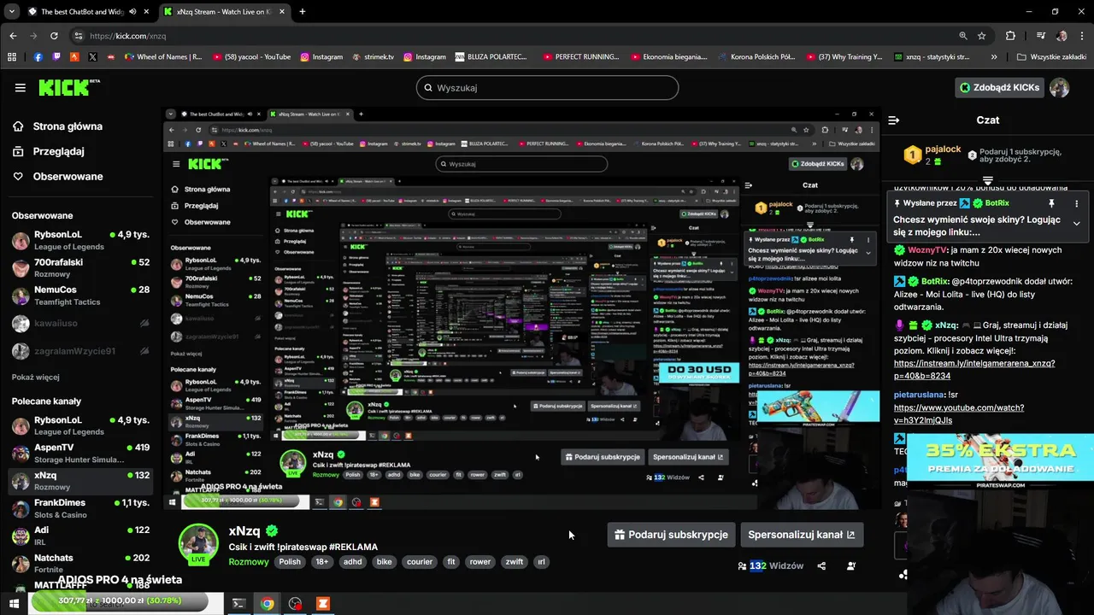
Task: Open the instream.ly intelgamerarena link in chat
Action: (974, 369)
